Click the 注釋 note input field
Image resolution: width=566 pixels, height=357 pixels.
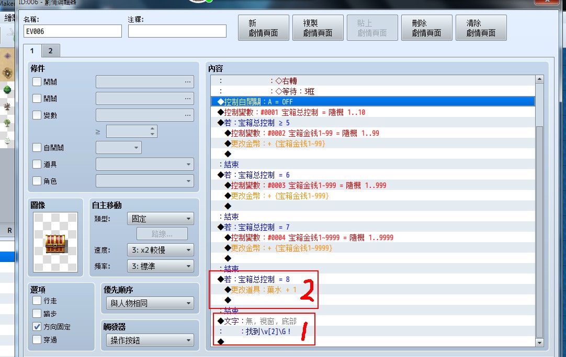pos(177,31)
